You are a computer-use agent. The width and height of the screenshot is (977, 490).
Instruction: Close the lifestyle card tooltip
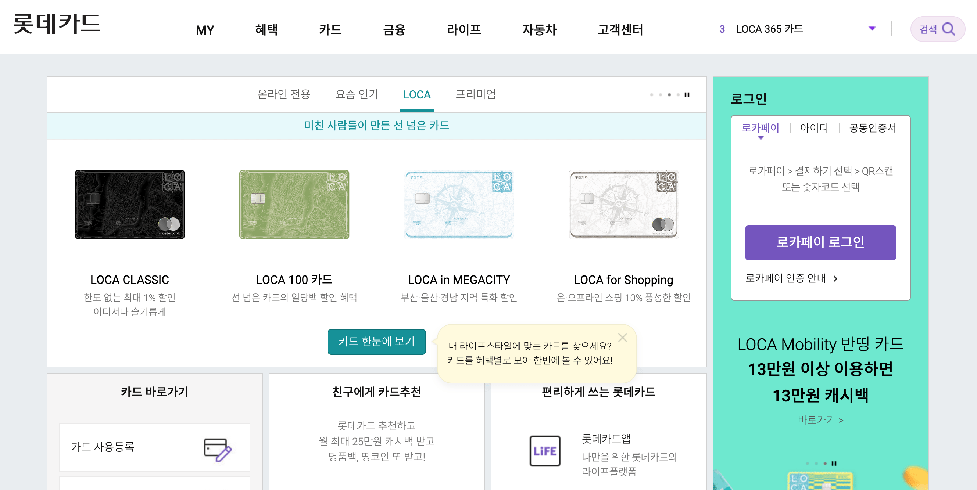pos(622,337)
